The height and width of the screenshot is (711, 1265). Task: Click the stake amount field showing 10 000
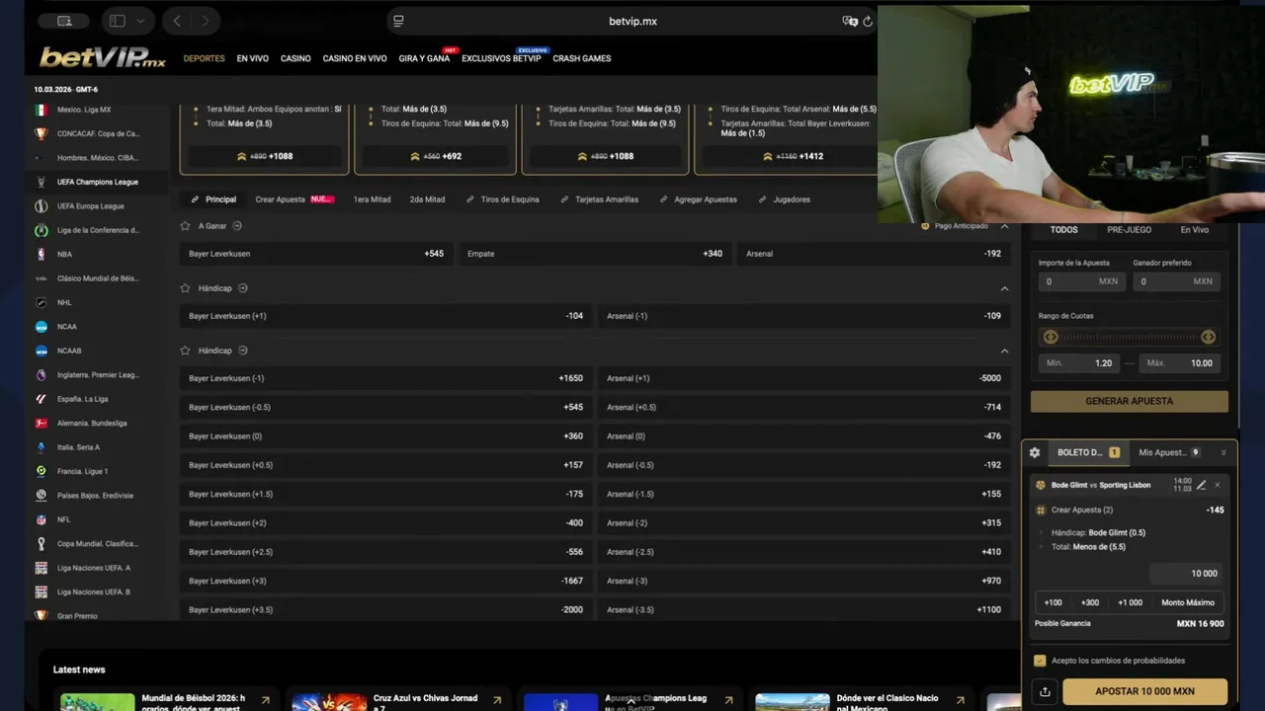1186,574
